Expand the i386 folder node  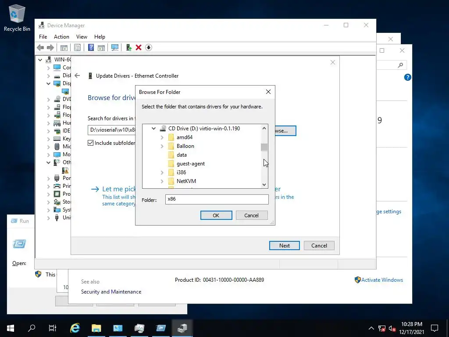click(x=162, y=172)
